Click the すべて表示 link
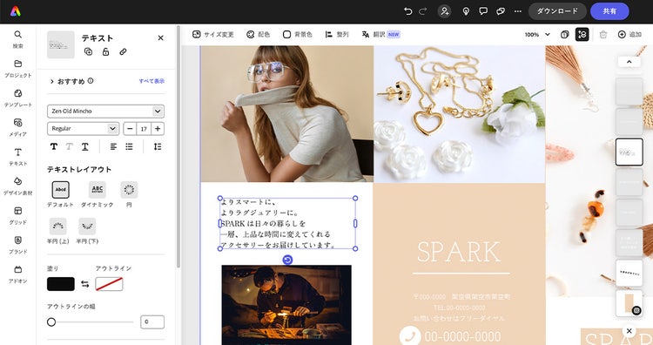This screenshot has width=653, height=345. pyautogui.click(x=151, y=81)
